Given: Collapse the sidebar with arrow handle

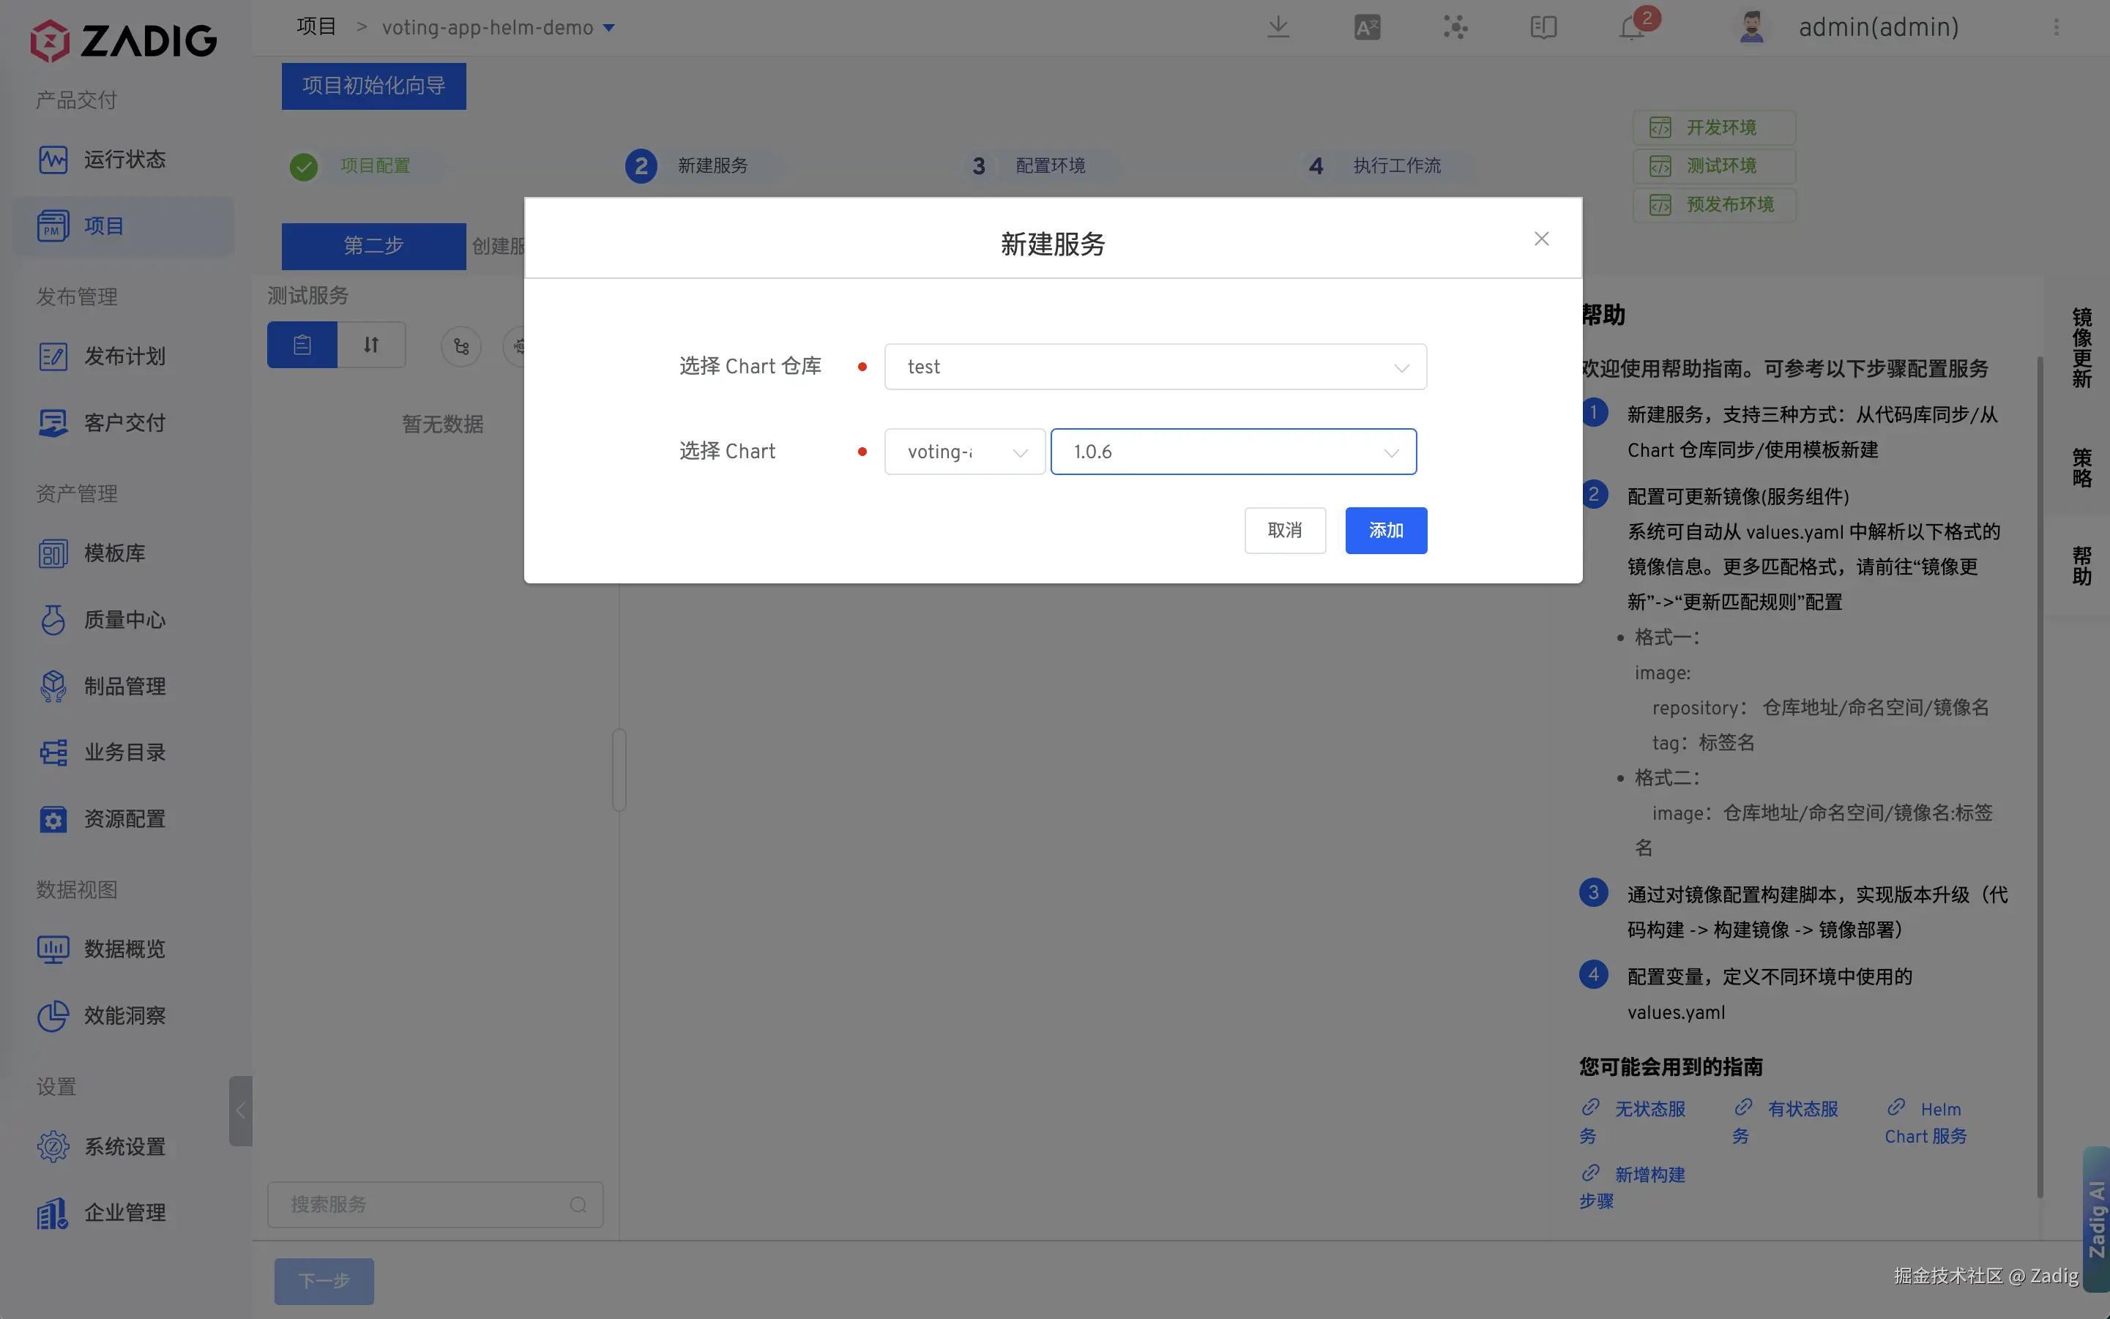Looking at the screenshot, I should [x=240, y=1110].
